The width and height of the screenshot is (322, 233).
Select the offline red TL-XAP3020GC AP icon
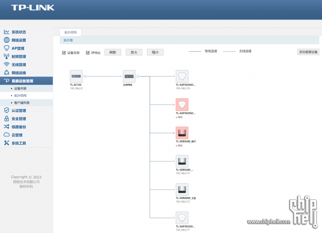point(182,105)
